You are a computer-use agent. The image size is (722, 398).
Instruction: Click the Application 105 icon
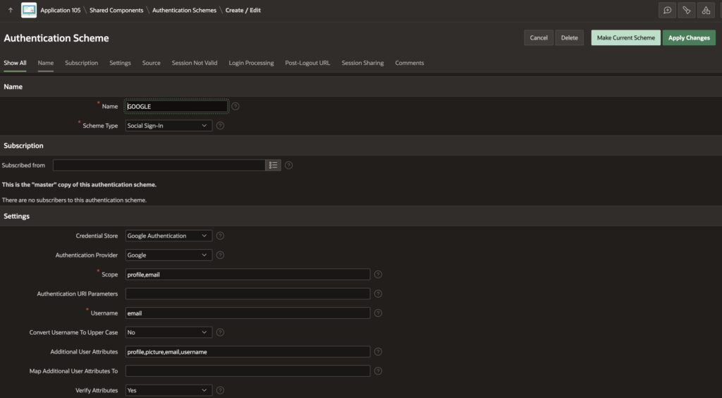(29, 11)
